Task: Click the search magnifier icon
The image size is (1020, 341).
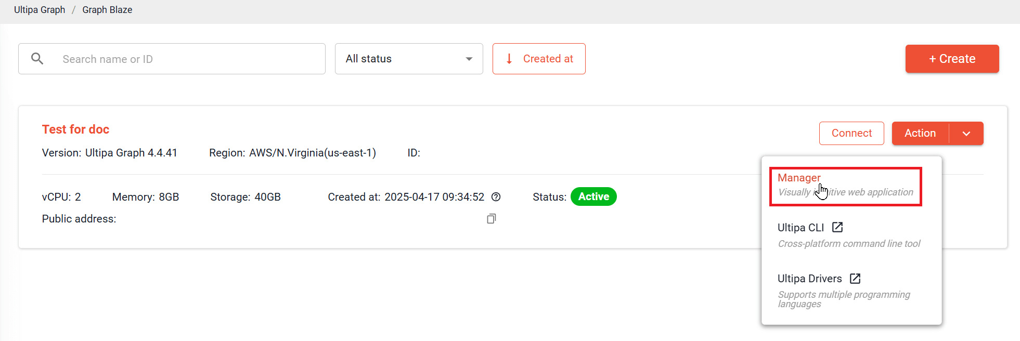Action: click(x=37, y=59)
